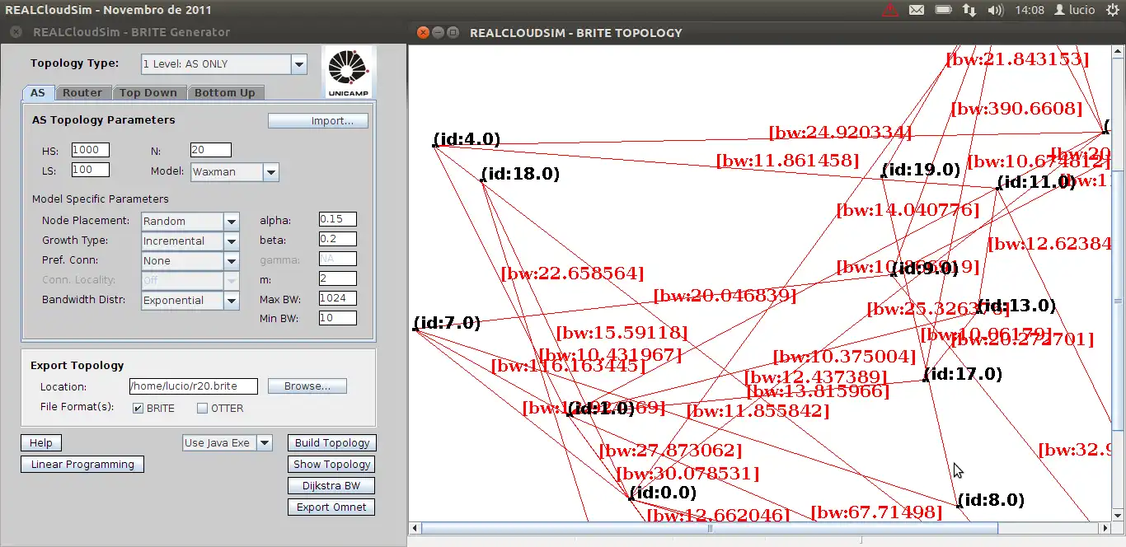Expand the Model dropdown showing Waxman

point(235,172)
